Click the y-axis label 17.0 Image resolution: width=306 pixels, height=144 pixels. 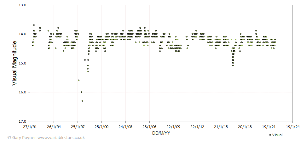click(22, 121)
